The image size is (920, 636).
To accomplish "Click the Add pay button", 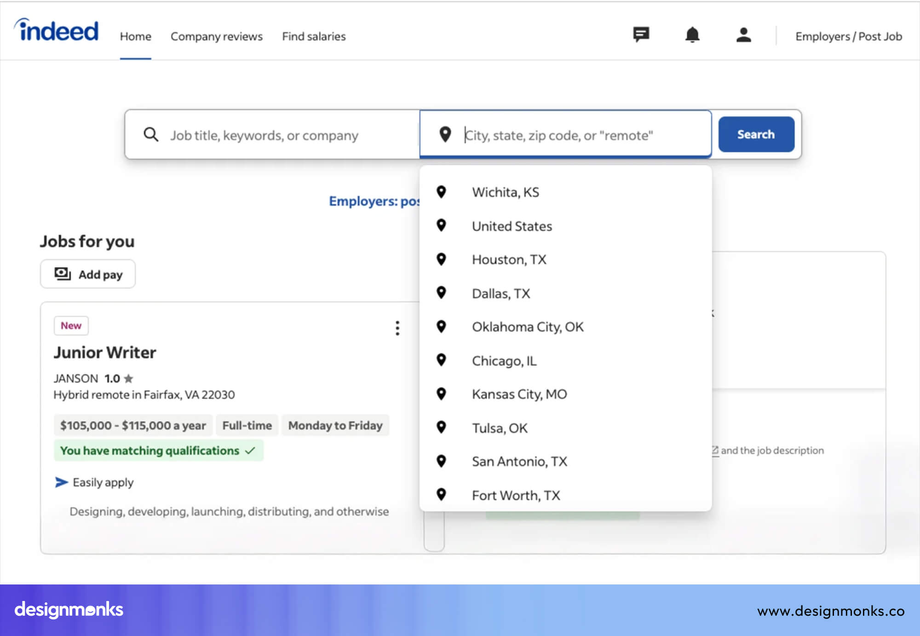I will click(x=88, y=274).
